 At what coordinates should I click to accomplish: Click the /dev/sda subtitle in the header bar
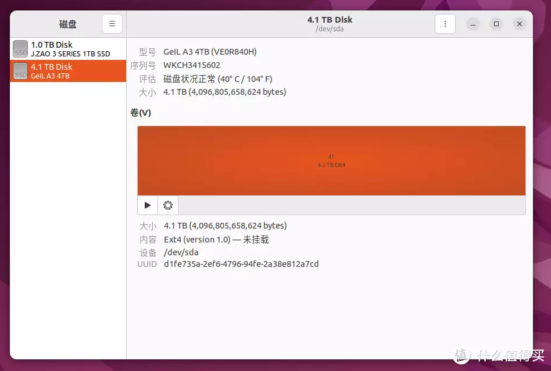(x=330, y=29)
